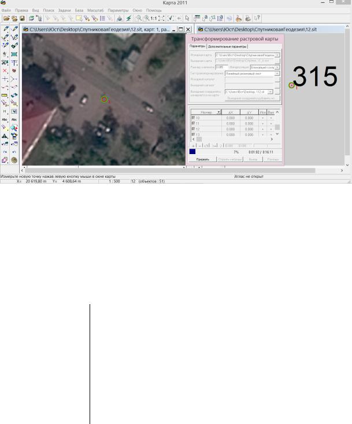Open the Помощь menu
The height and width of the screenshot is (424, 352).
154,10
